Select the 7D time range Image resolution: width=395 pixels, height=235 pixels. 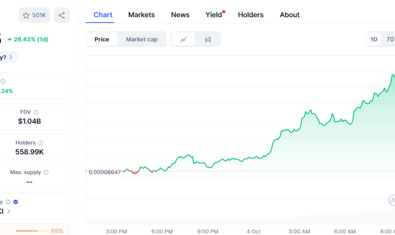pyautogui.click(x=390, y=39)
